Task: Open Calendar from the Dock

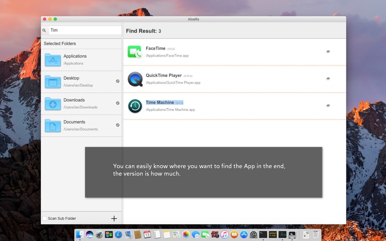Action: 147,235
